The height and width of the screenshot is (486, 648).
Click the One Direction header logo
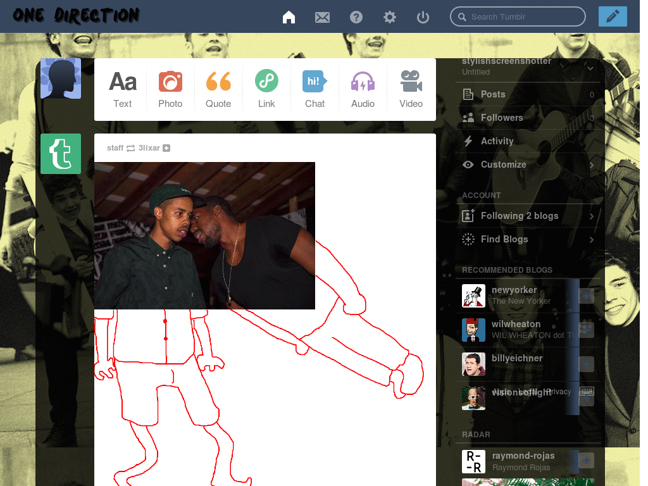(x=76, y=15)
